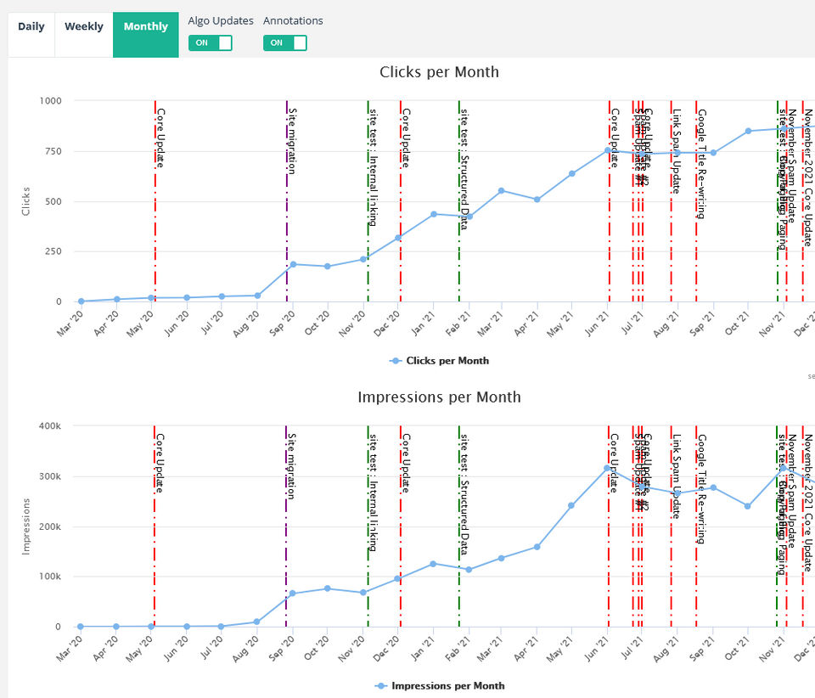The height and width of the screenshot is (698, 815).
Task: Click the 1000 label on Clicks axis
Action: pyautogui.click(x=50, y=101)
